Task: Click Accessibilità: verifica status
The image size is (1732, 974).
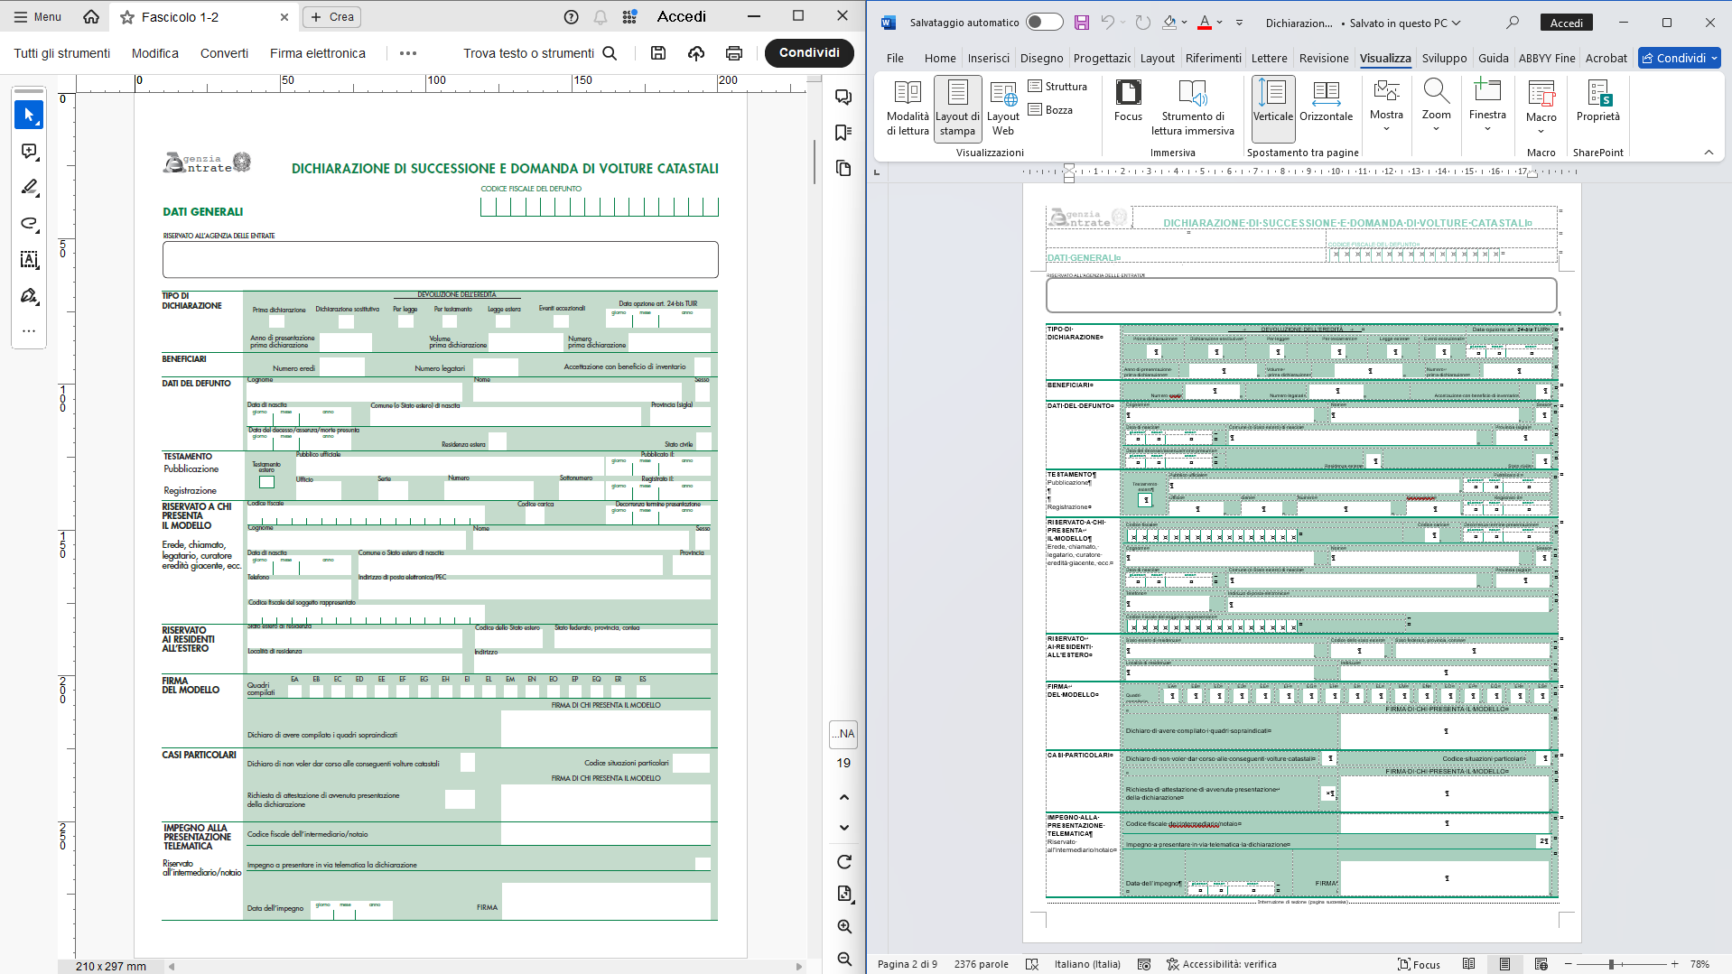Action: (x=1221, y=964)
